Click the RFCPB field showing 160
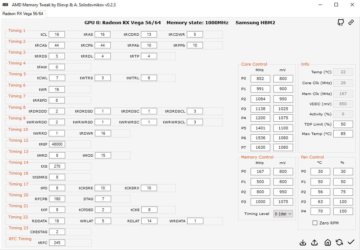The width and height of the screenshot is (360, 250). point(57,199)
